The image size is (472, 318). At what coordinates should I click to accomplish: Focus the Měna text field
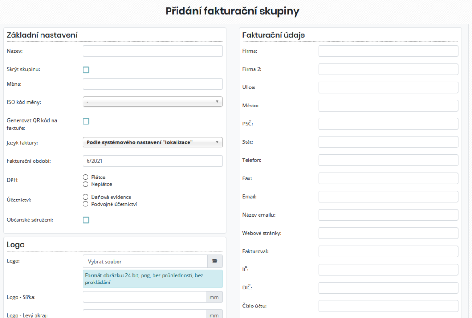[x=153, y=84]
